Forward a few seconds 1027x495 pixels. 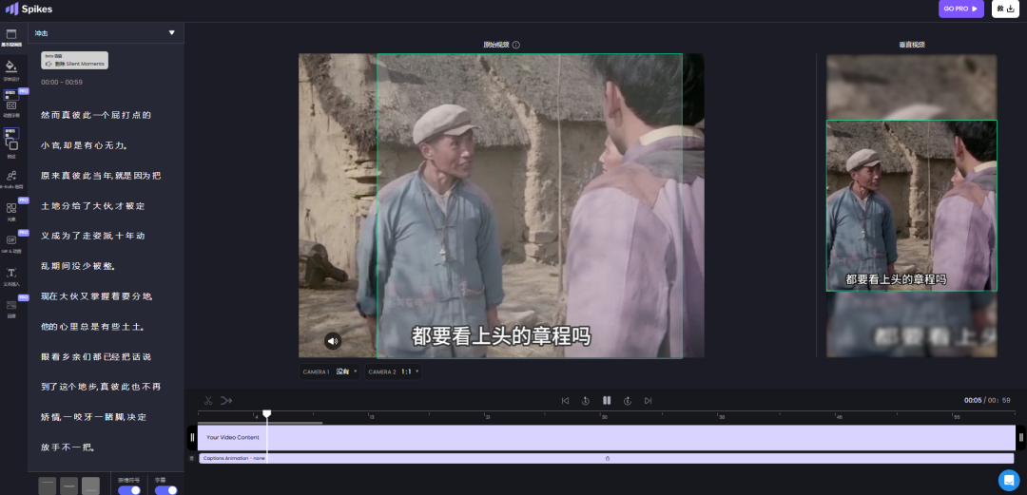click(x=628, y=401)
